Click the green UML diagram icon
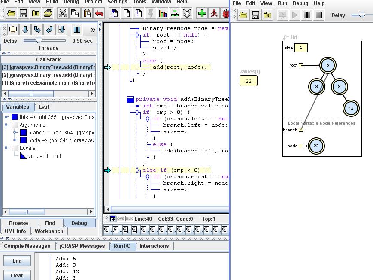Image resolution: width=373 pixels, height=280 pixels. pos(175,13)
